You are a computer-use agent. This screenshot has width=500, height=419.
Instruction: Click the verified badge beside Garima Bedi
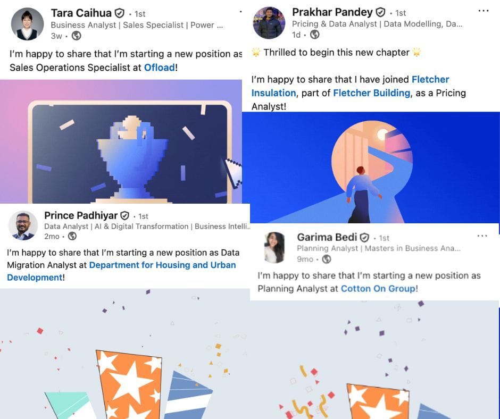pyautogui.click(x=364, y=238)
